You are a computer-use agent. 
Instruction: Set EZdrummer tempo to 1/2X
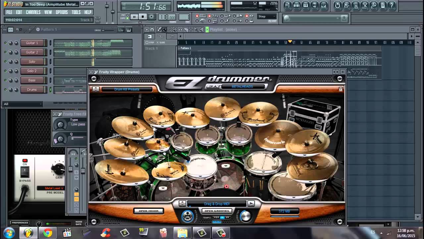click(216, 217)
